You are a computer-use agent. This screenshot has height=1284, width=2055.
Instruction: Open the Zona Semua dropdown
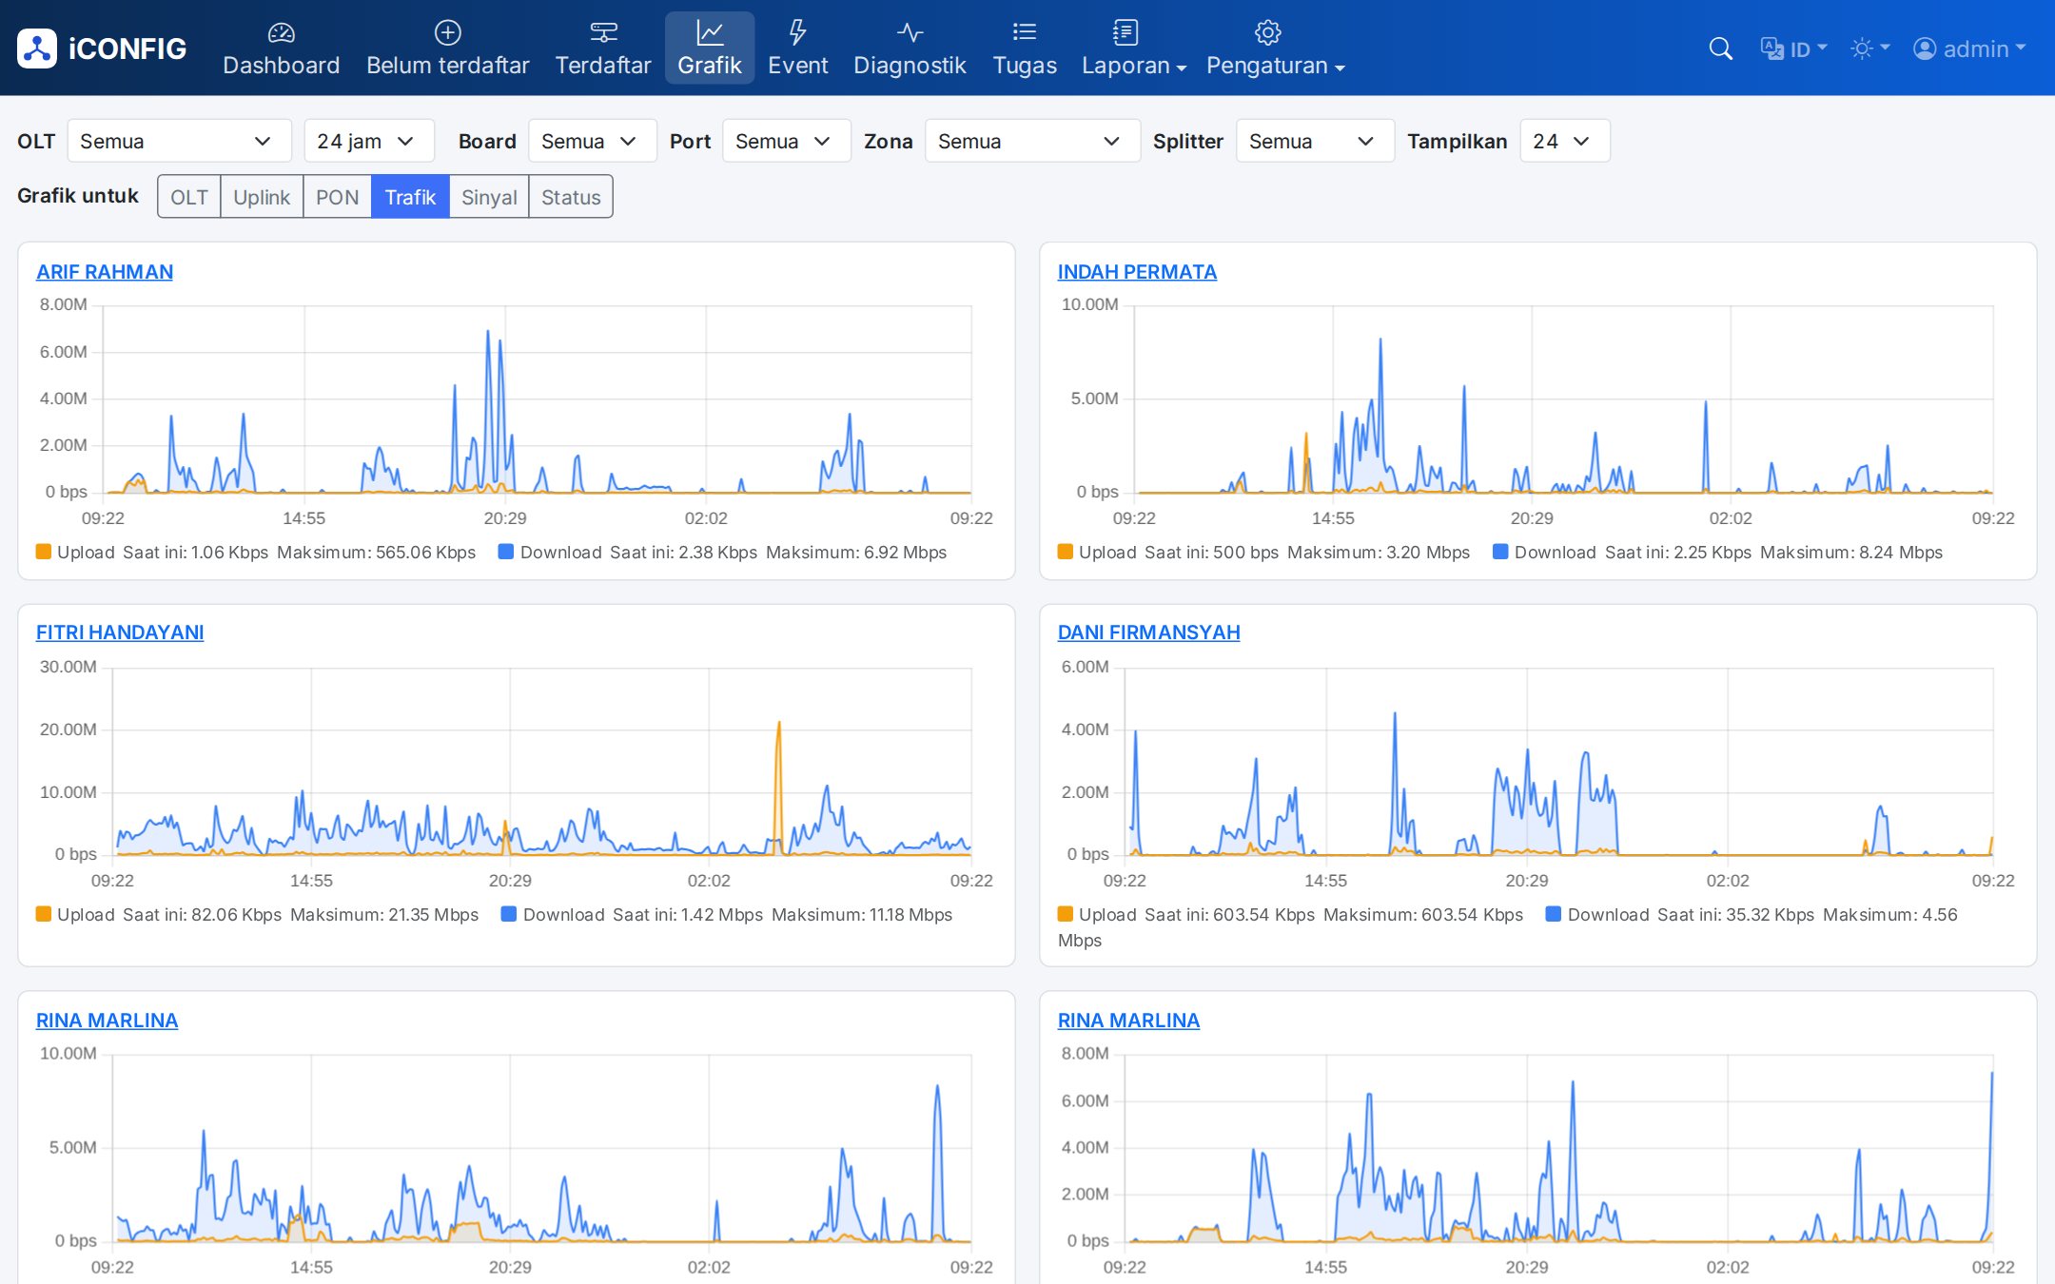pos(1032,141)
